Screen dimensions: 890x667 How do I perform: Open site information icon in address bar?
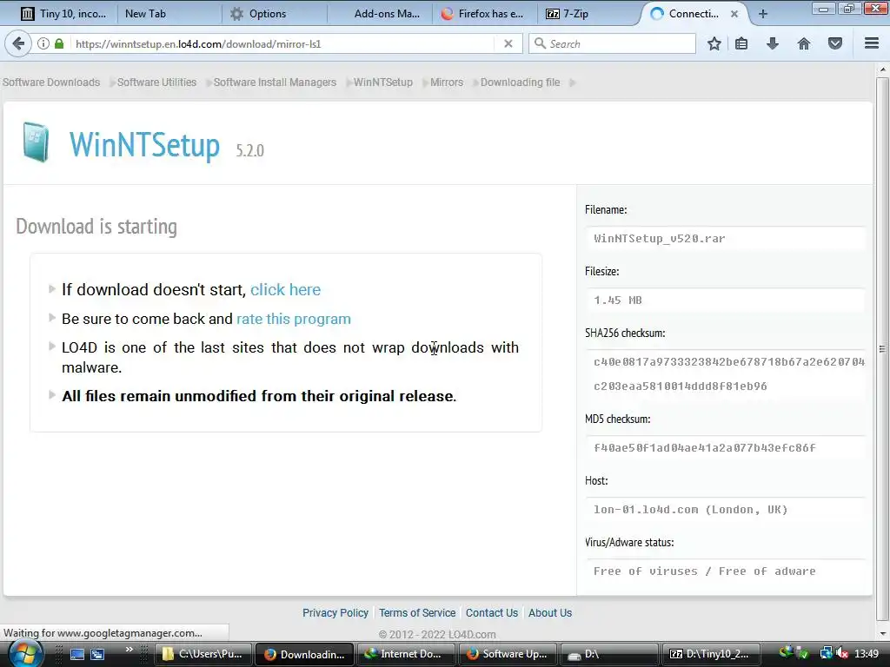pos(43,43)
